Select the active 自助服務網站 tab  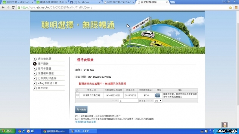pyautogui.click(x=152, y=2)
